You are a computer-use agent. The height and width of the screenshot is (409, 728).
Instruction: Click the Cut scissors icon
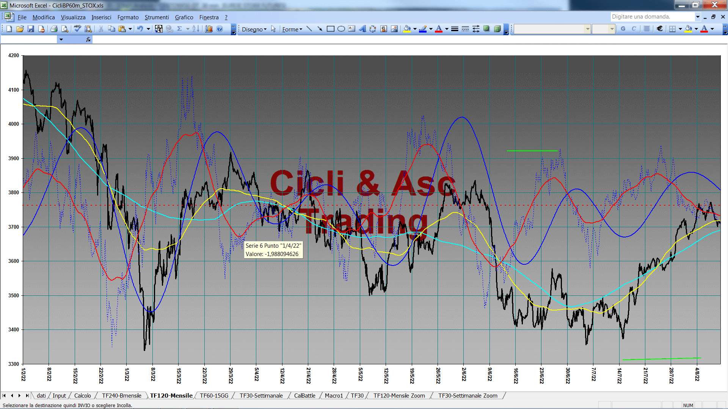click(101, 29)
